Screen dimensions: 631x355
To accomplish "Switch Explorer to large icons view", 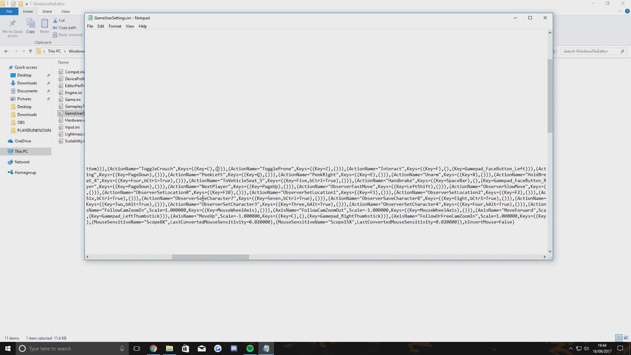I will click(626, 338).
